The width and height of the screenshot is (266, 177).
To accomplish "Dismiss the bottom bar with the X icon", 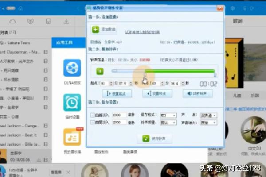I will pos(68,172).
